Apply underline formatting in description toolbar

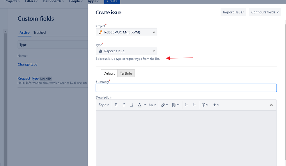[132, 105]
